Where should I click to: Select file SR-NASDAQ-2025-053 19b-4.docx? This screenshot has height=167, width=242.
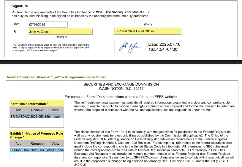(37, 117)
